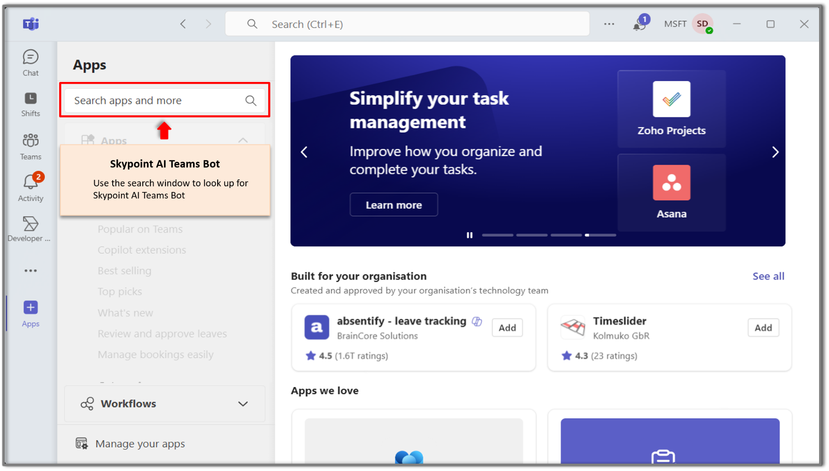
Task: Click the magnifier in the apps search box
Action: point(251,100)
